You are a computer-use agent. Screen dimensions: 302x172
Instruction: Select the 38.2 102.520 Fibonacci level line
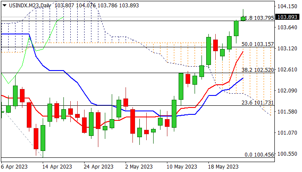pyautogui.click(x=138, y=73)
